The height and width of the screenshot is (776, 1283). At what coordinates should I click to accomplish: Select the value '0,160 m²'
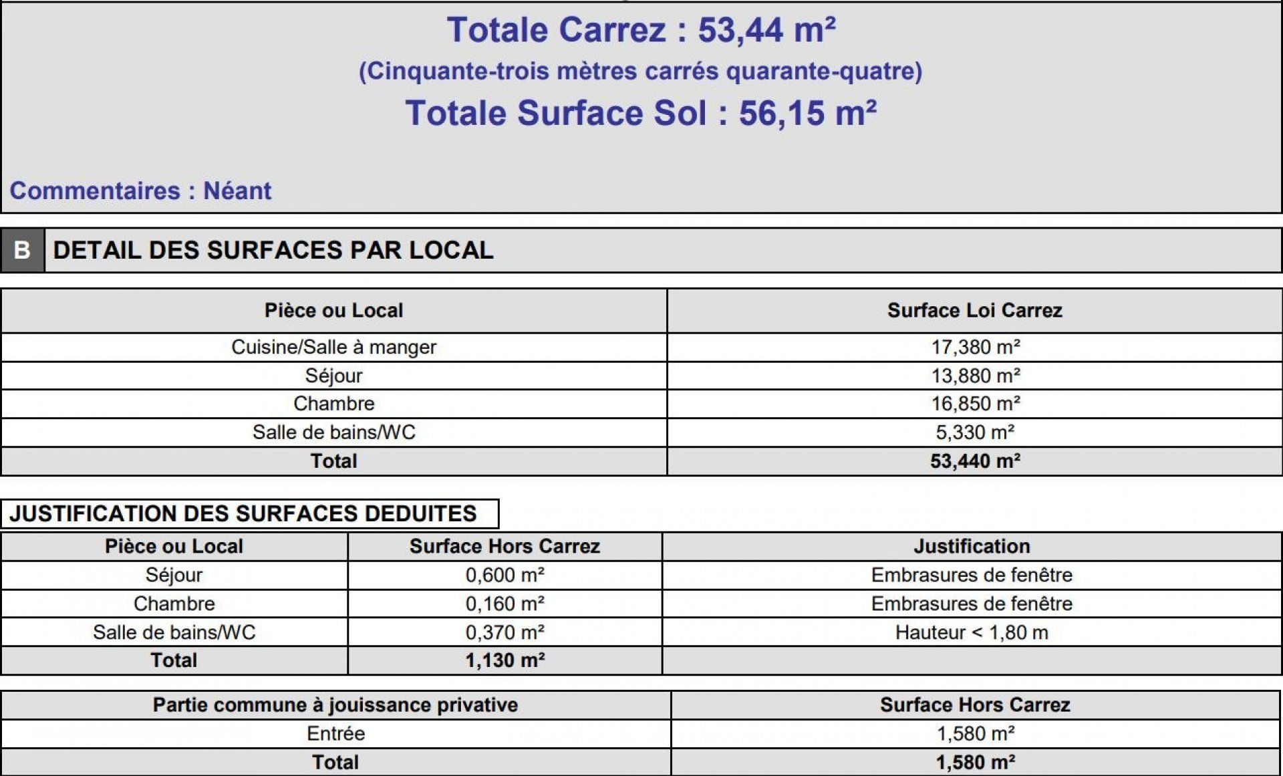(505, 604)
